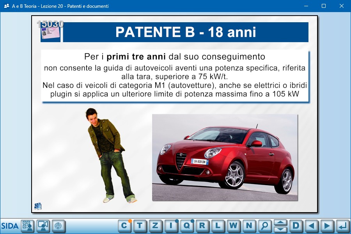Click the I toolbar button

[x=171, y=225]
